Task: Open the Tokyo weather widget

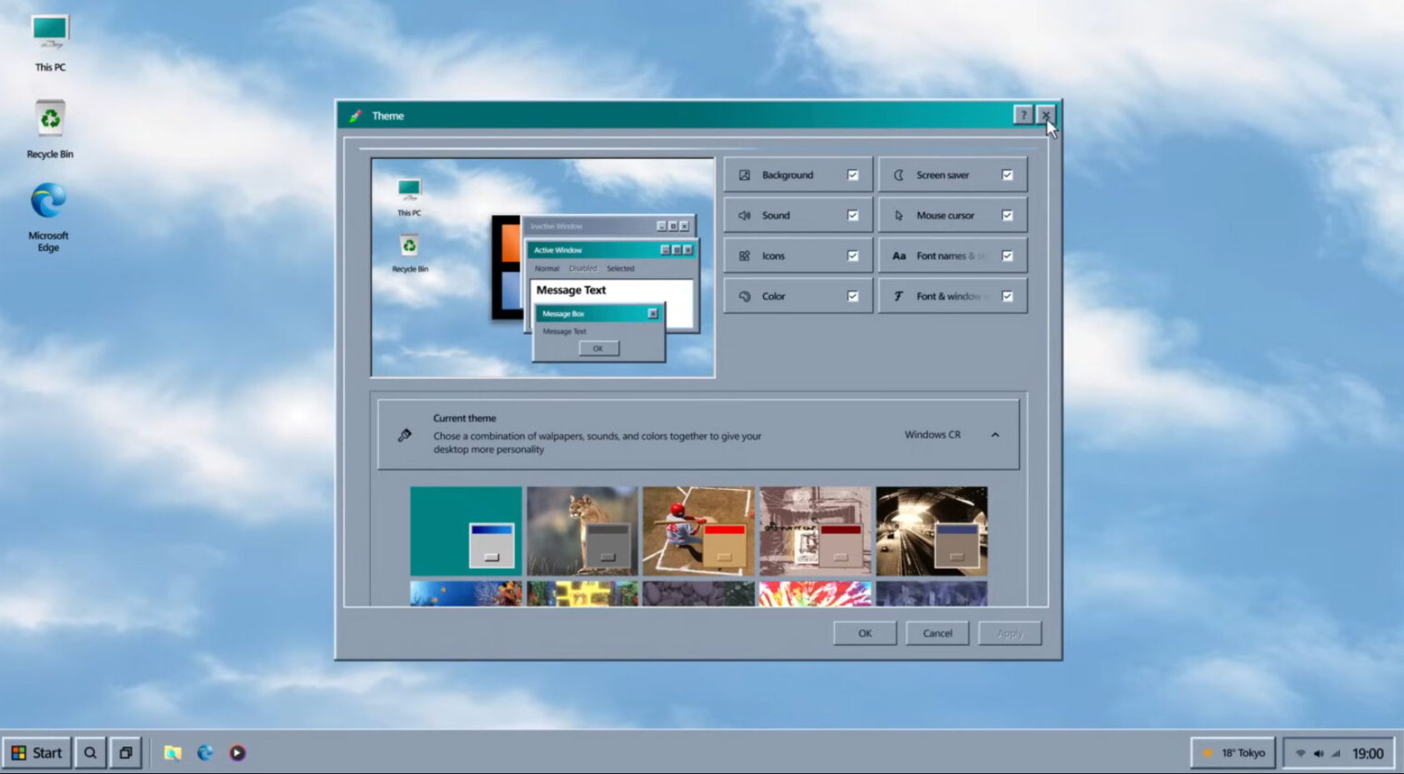Action: click(x=1234, y=753)
